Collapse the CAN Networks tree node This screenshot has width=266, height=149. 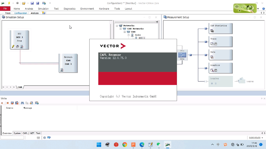[x=121, y=29]
